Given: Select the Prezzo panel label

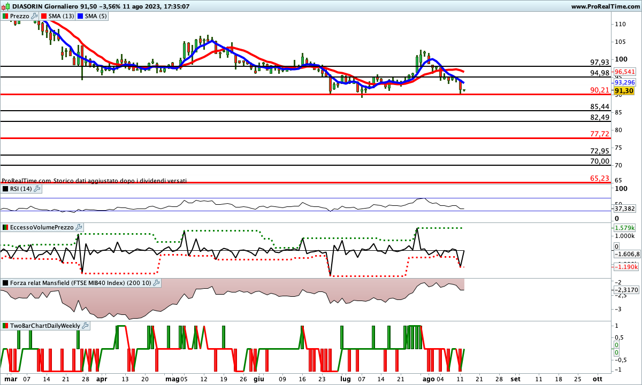Looking at the screenshot, I should (20, 16).
